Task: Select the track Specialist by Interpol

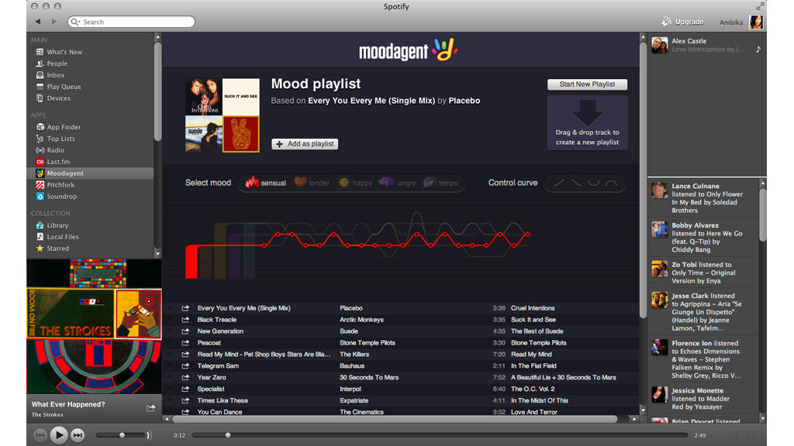Action: [x=401, y=389]
